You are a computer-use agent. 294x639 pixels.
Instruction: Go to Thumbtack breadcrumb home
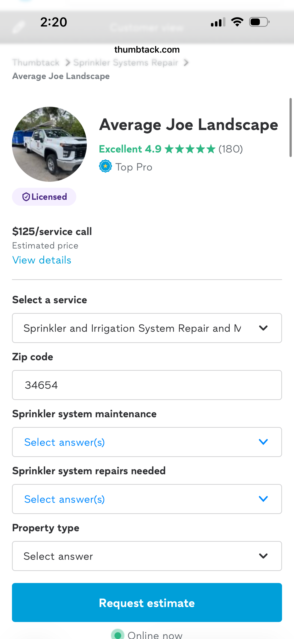[x=36, y=62]
